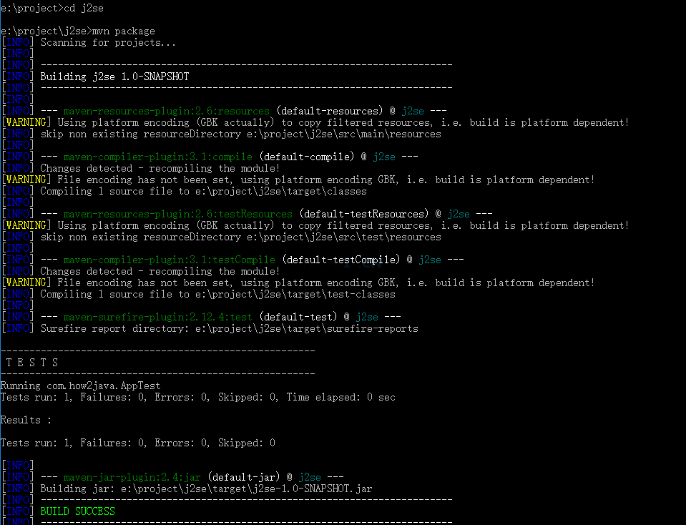This screenshot has height=525, width=686.
Task: Click the 'Results :' line
Action: (26, 420)
